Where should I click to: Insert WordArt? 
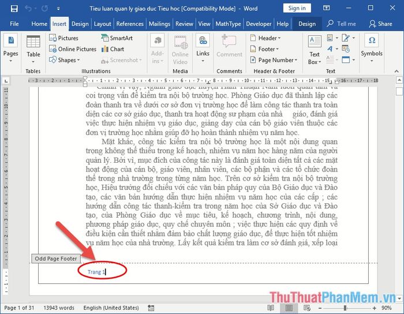click(330, 49)
